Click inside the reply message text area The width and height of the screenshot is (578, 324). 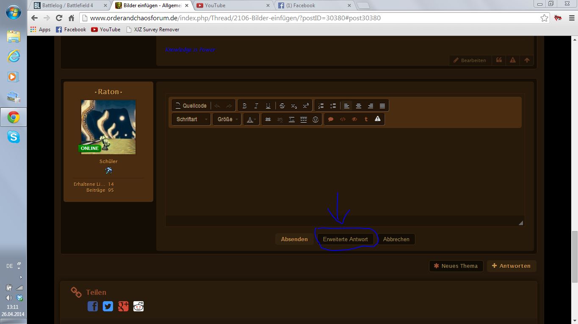click(344, 173)
